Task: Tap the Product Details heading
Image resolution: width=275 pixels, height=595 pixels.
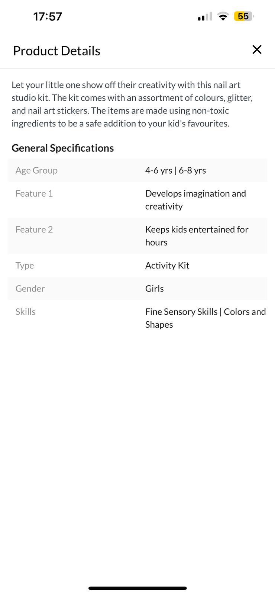Action: coord(56,51)
